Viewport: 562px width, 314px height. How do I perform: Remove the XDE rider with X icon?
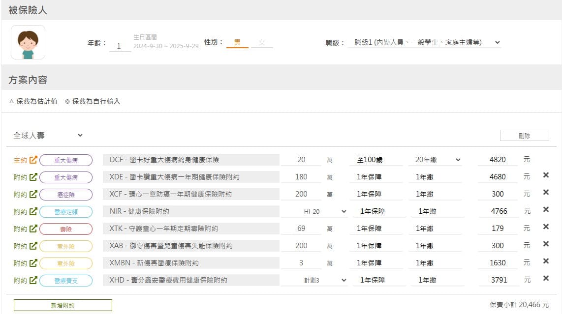point(546,175)
